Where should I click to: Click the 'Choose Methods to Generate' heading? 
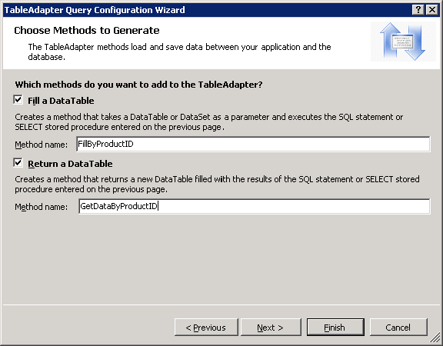click(87, 31)
